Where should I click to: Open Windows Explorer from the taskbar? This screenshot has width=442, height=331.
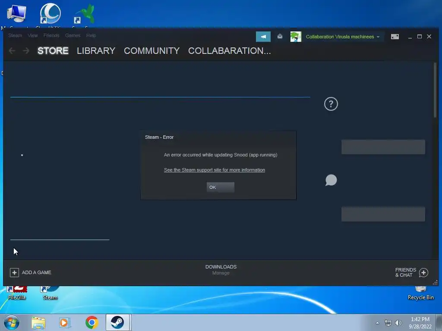[38, 323]
